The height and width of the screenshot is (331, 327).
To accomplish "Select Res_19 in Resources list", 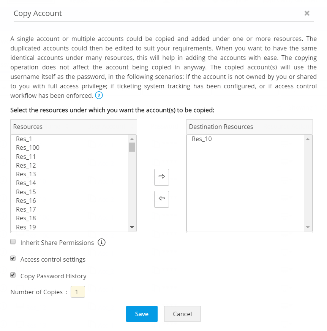I will point(26,227).
